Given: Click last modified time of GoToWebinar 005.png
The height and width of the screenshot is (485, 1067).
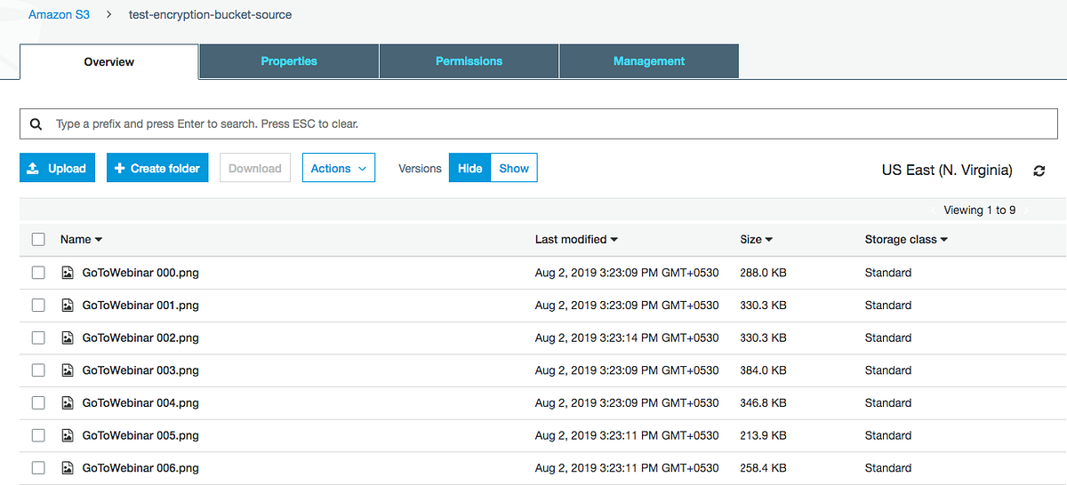Looking at the screenshot, I should (627, 435).
